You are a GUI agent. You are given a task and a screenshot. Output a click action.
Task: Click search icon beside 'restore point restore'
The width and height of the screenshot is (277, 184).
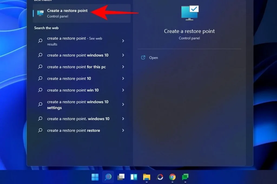pyautogui.click(x=40, y=130)
